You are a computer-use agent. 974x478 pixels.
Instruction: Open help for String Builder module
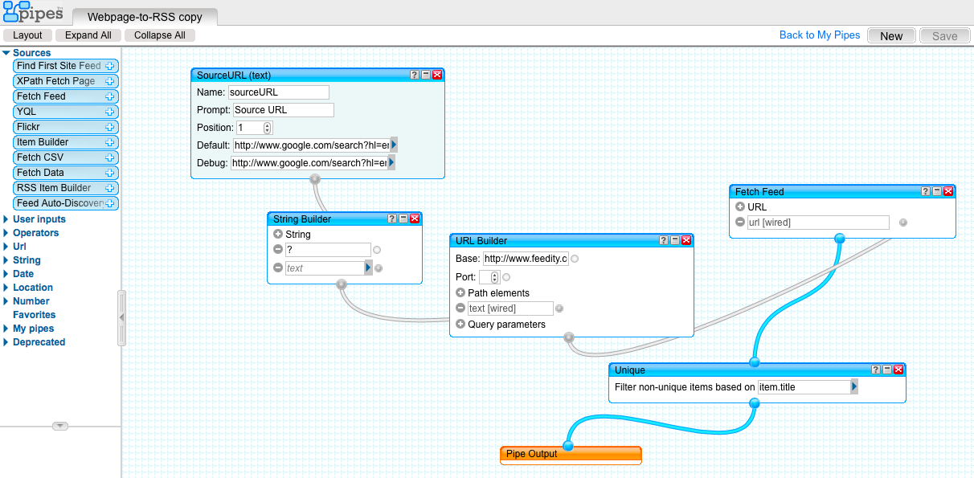pyautogui.click(x=392, y=219)
